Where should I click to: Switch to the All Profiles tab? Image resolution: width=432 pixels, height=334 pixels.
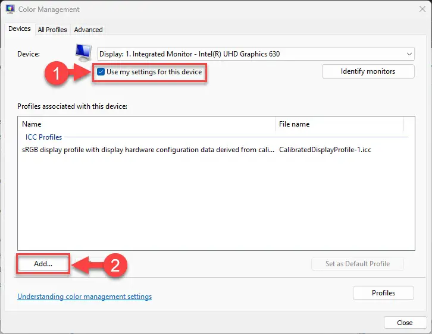tap(52, 30)
